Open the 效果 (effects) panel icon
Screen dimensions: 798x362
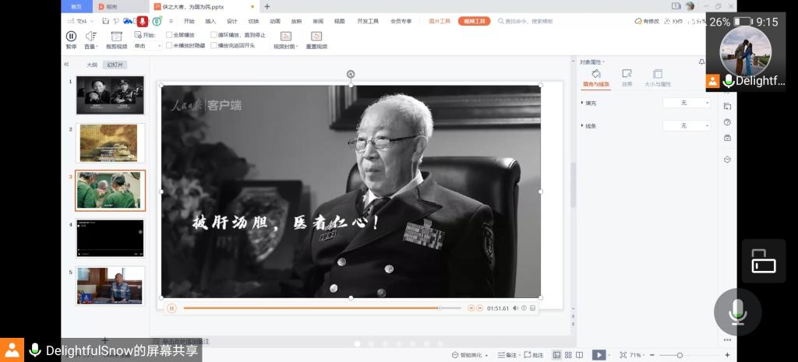[x=627, y=74]
